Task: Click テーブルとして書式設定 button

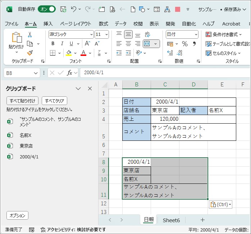Action: [228, 44]
